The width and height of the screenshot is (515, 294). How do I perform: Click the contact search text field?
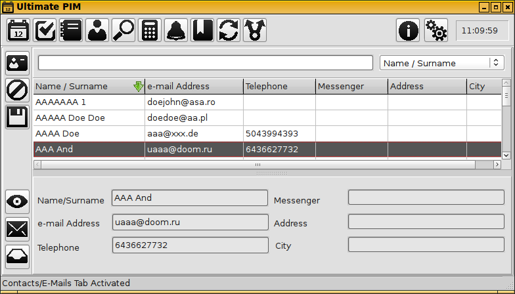[205, 63]
